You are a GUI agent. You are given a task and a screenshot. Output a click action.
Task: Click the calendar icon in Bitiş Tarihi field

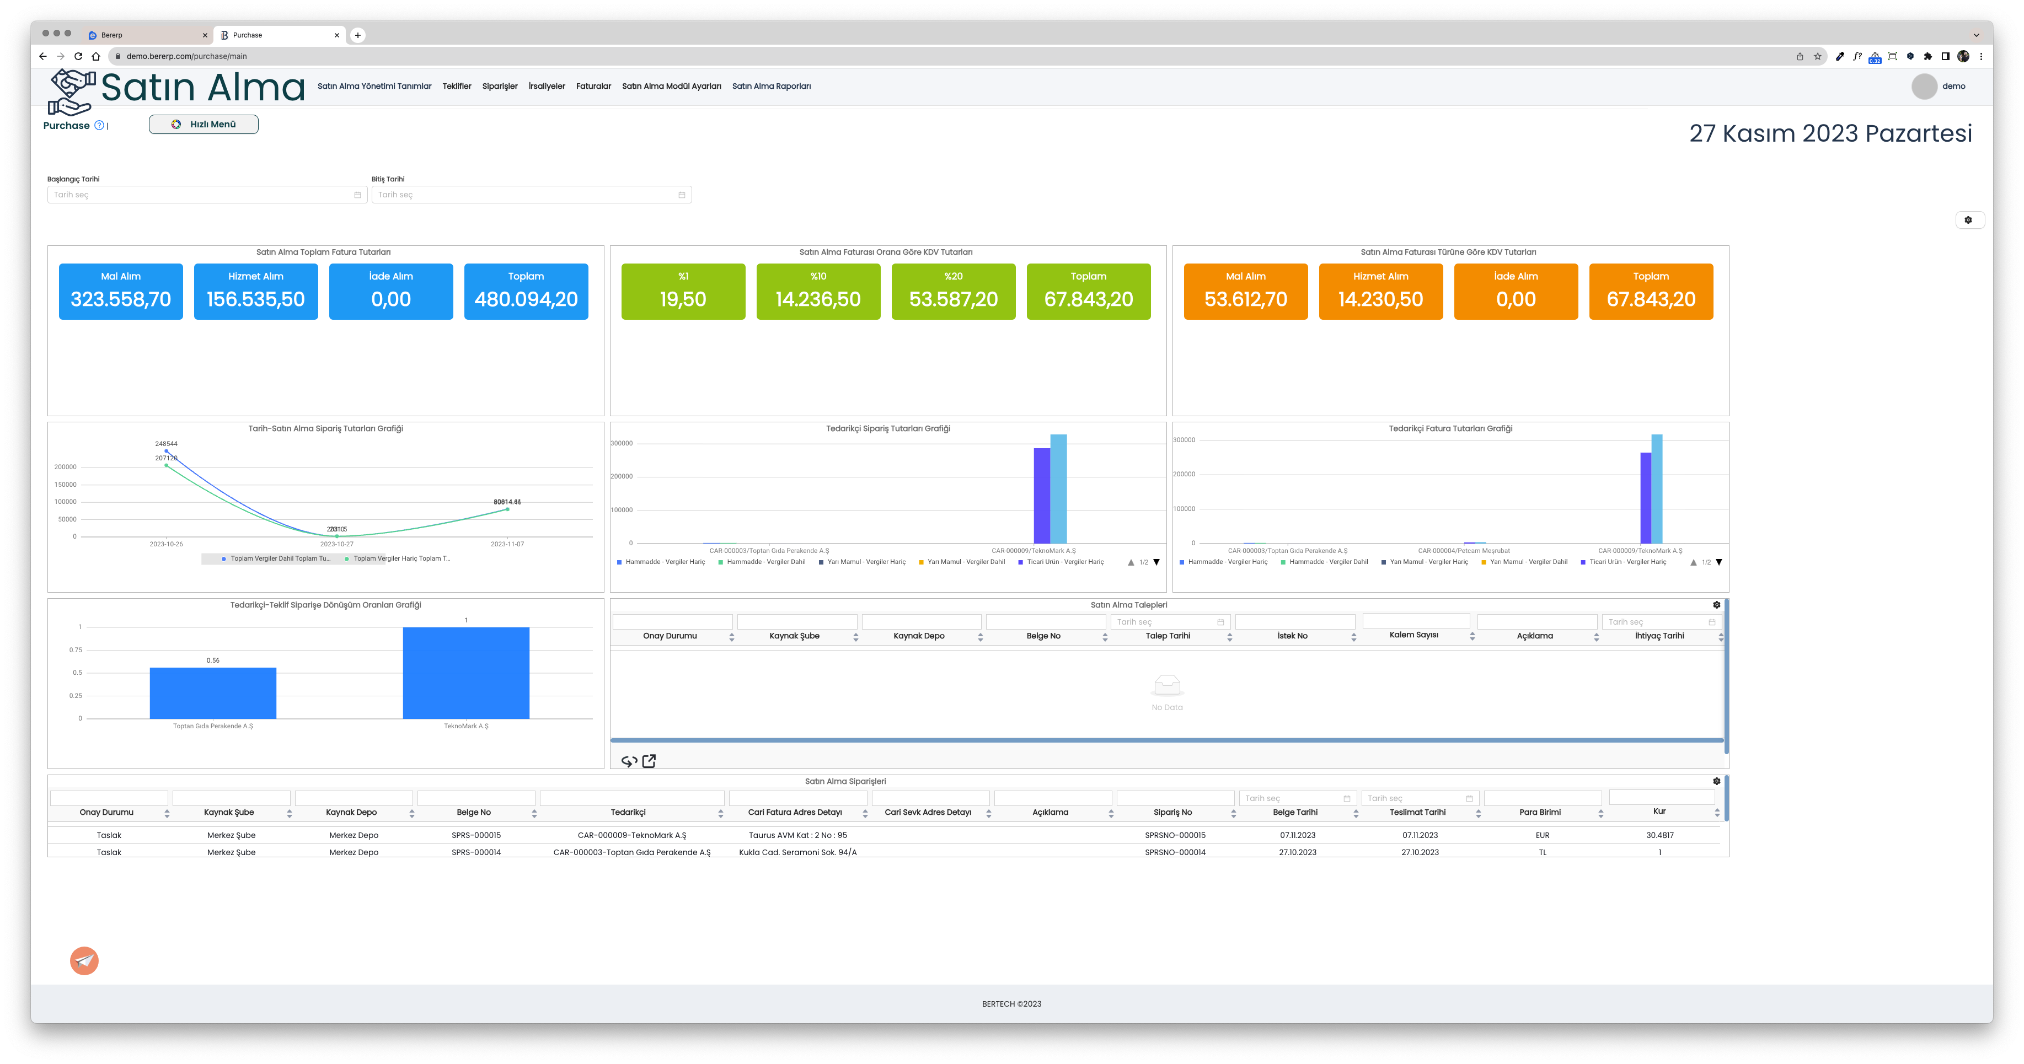tap(682, 196)
